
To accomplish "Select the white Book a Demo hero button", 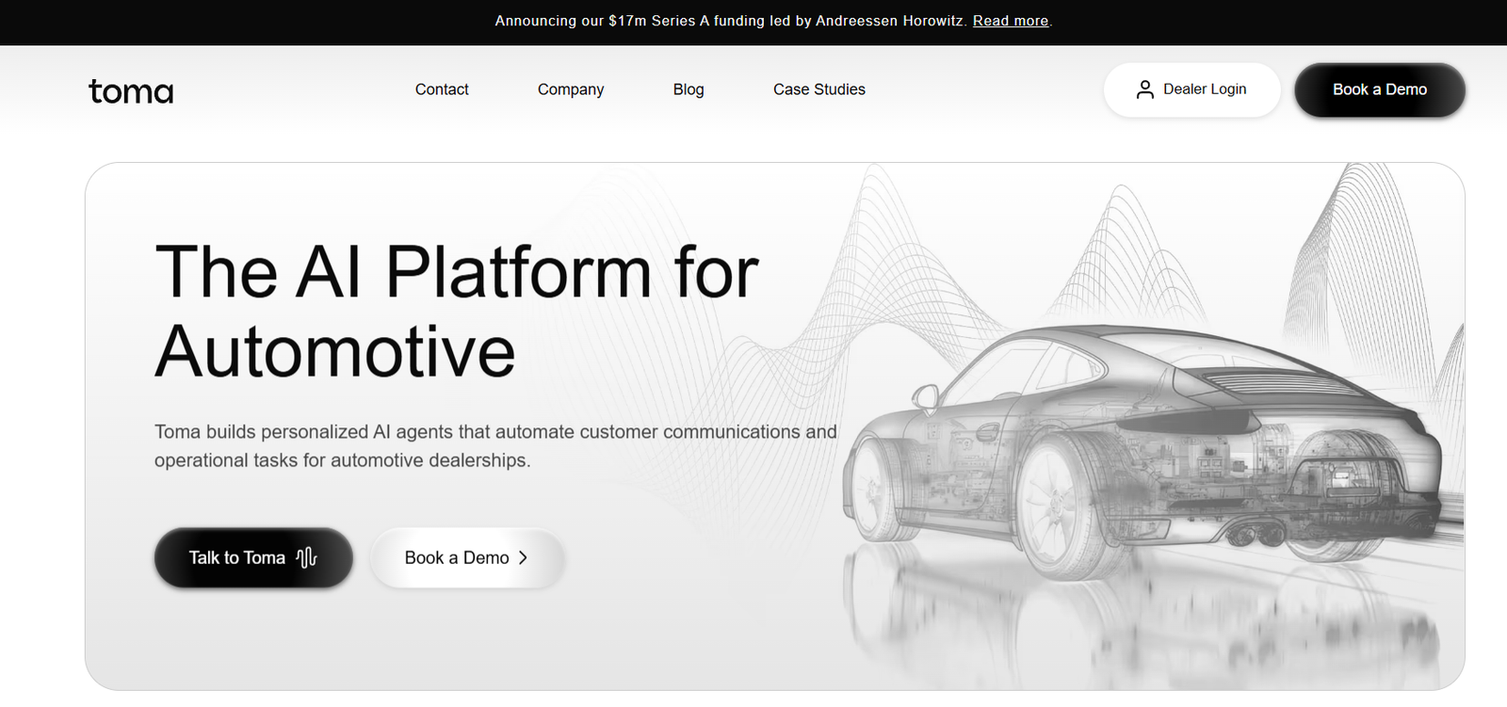I will [457, 557].
